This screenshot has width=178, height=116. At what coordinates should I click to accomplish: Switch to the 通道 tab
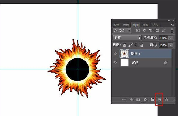pos(146,25)
